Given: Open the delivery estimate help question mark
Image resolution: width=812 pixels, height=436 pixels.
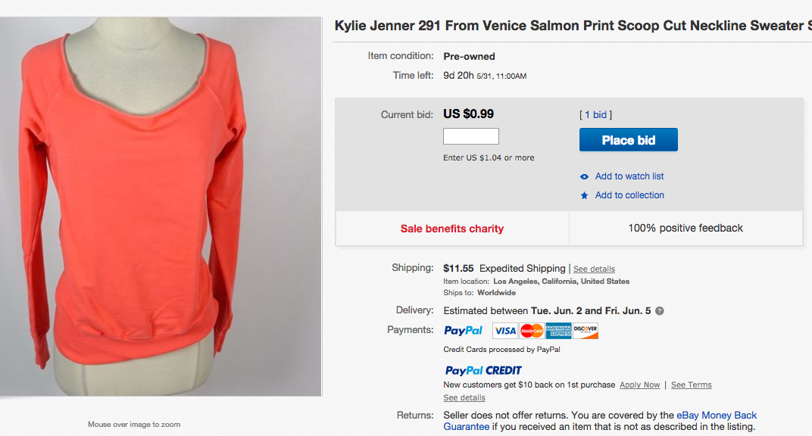Looking at the screenshot, I should (x=659, y=311).
